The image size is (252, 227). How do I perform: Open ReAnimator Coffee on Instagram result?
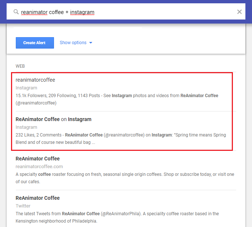(x=54, y=119)
